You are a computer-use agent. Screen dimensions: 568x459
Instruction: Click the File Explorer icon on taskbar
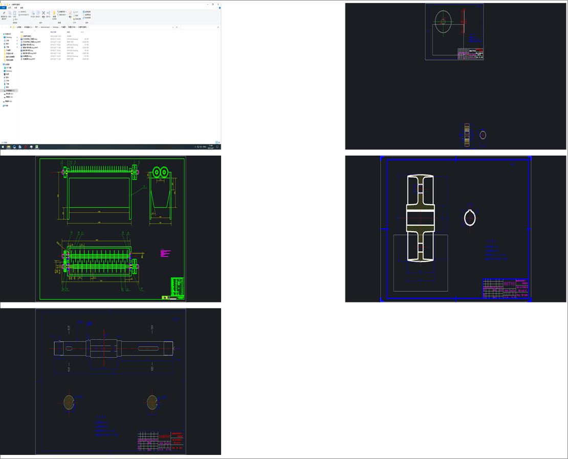coord(9,147)
